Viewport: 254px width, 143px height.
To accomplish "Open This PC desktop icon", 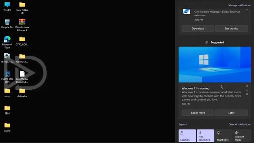I will click(7, 6).
